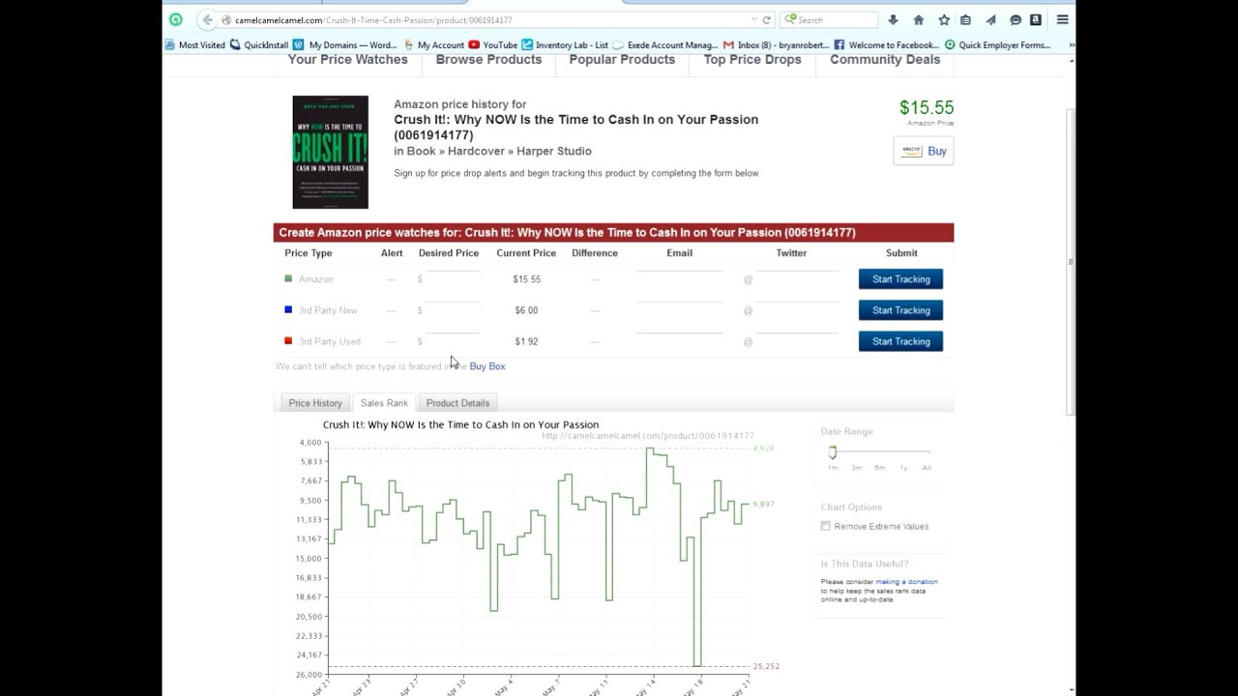Image resolution: width=1238 pixels, height=696 pixels.
Task: Go to browser home page icon
Action: [918, 19]
